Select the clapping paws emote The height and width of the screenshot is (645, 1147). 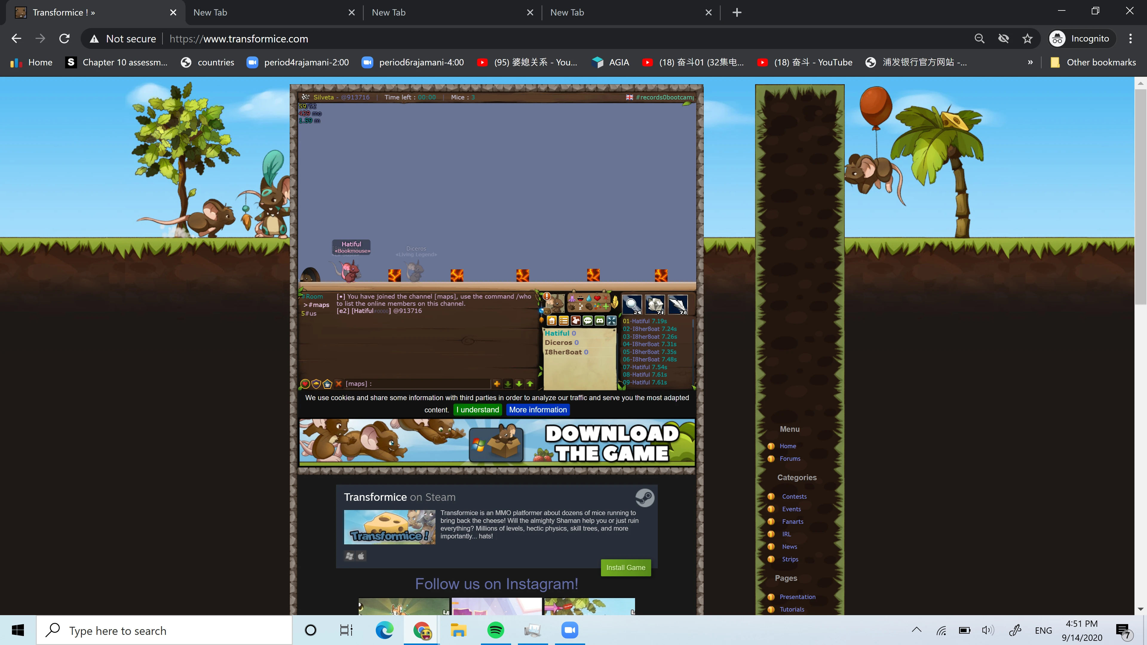click(x=572, y=307)
